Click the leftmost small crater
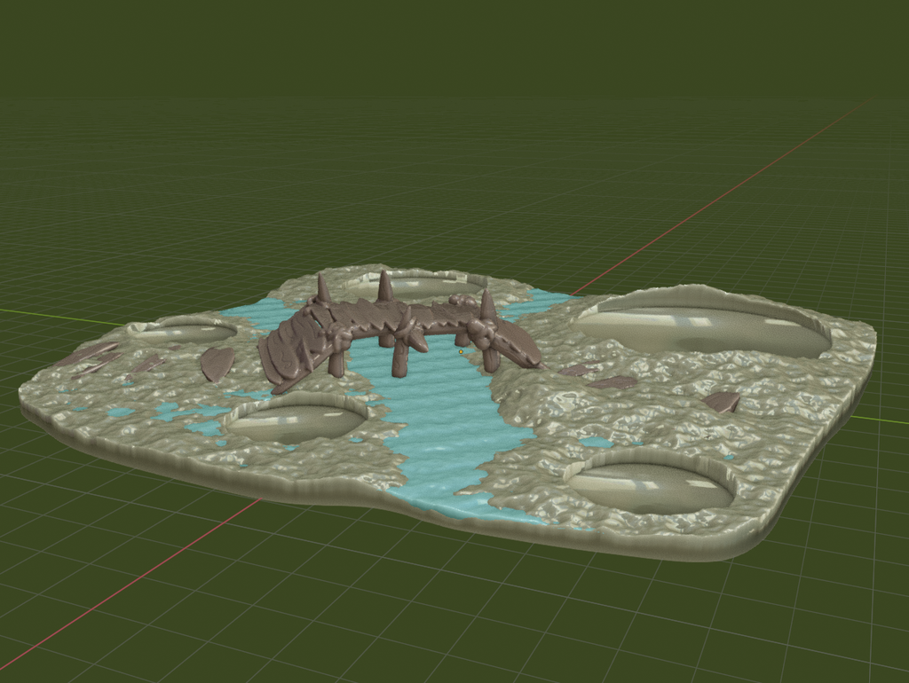The width and height of the screenshot is (909, 683). point(186,333)
